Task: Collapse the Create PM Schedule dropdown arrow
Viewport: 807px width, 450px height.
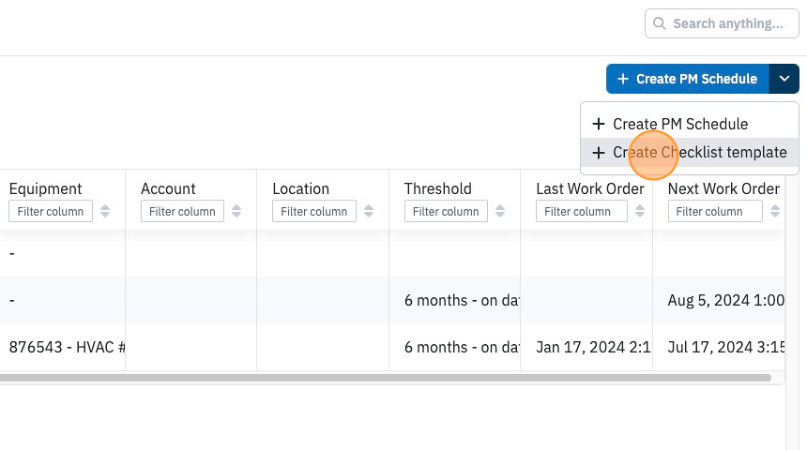Action: pos(784,79)
